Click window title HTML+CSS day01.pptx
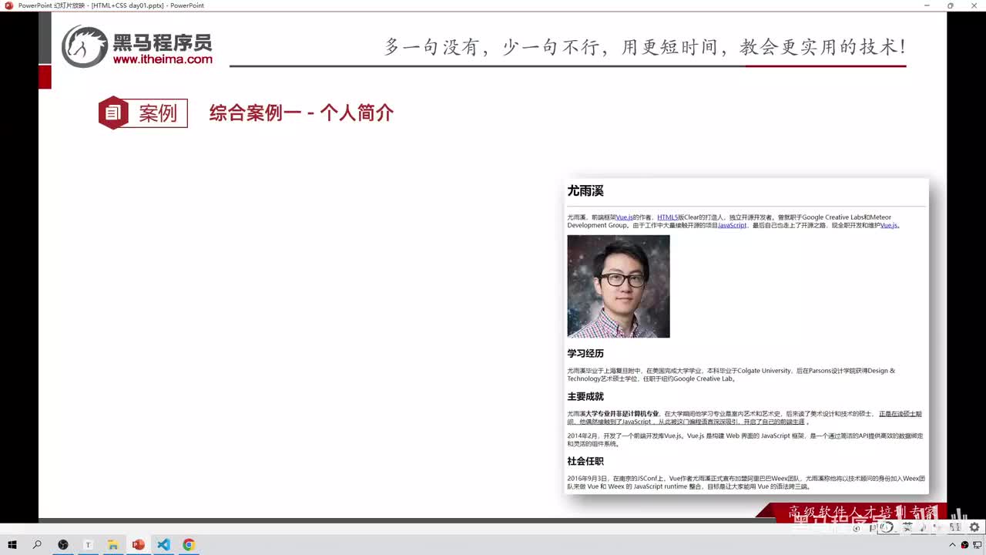The height and width of the screenshot is (555, 986). [x=127, y=5]
